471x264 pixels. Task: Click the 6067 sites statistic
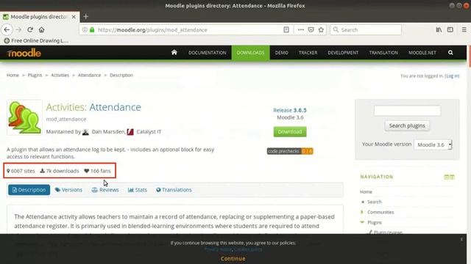(21, 171)
